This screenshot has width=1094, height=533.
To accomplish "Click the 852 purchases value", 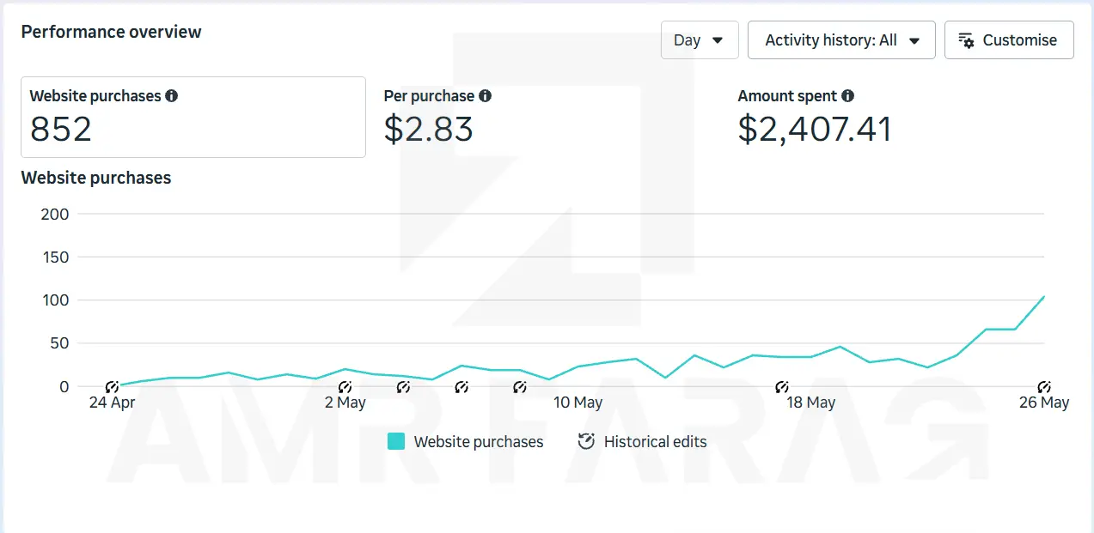I will 61,129.
